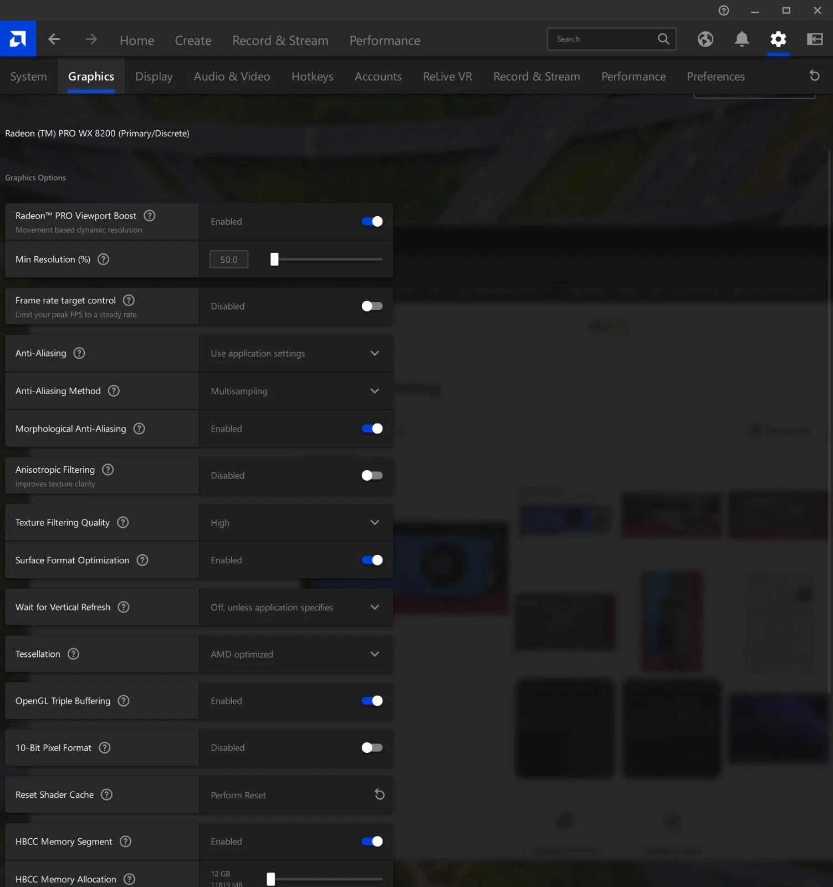Show help for Morphological Anti-Aliasing
The height and width of the screenshot is (887, 833).
[x=139, y=428]
